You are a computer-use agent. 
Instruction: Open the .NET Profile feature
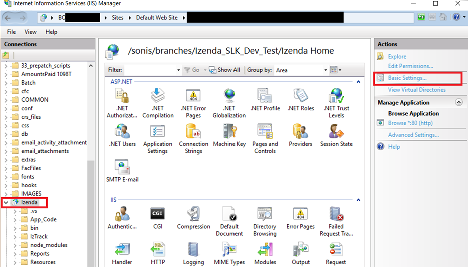click(x=265, y=100)
